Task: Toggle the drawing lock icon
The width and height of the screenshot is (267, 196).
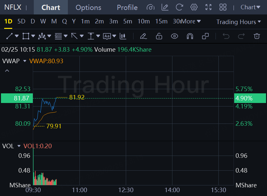Action: coord(159,36)
